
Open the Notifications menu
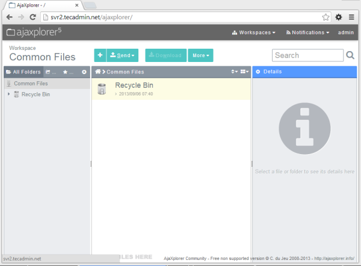307,32
